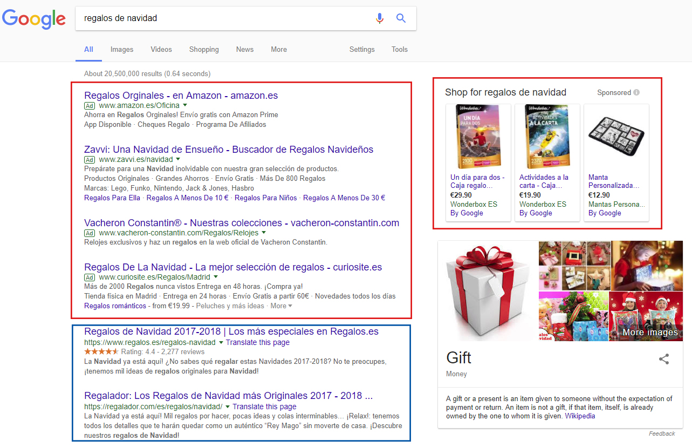The image size is (692, 447).
Task: Click the Regalos A Menos De 30 € sitelink
Action: [x=344, y=198]
